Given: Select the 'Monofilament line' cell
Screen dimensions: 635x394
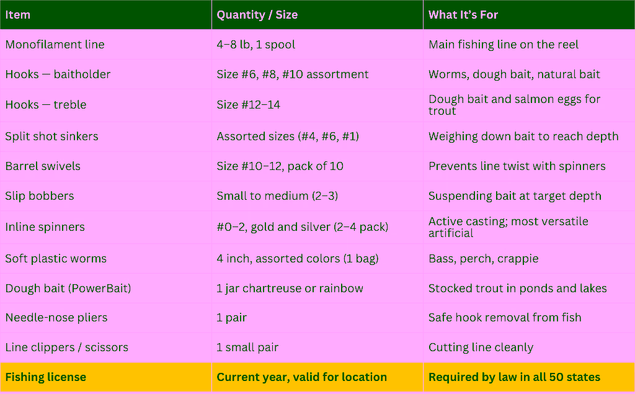Looking at the screenshot, I should (x=55, y=45).
